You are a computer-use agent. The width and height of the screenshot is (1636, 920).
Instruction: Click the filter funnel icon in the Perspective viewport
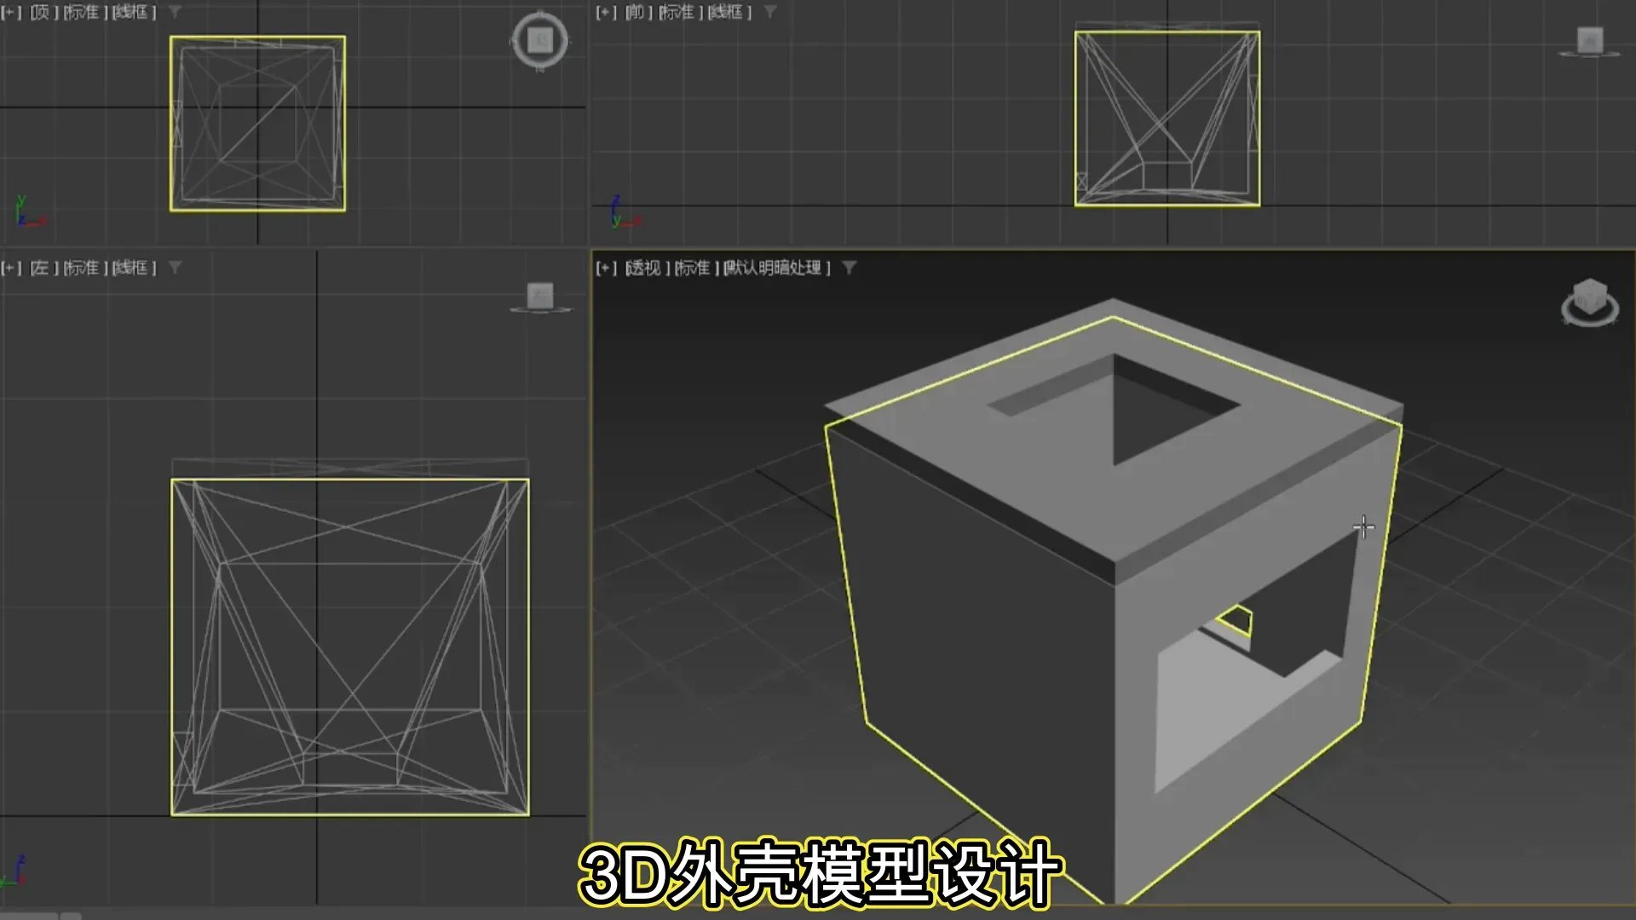[849, 267]
